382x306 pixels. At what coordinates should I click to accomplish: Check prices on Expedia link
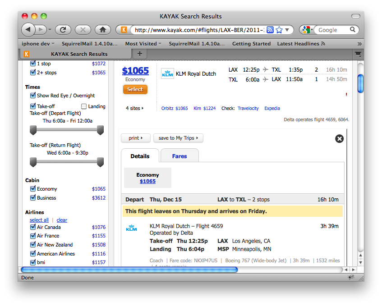pyautogui.click(x=272, y=108)
